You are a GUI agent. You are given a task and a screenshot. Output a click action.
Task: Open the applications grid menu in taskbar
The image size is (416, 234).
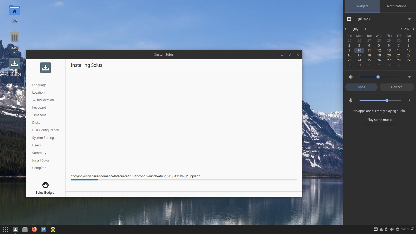[x=5, y=229]
